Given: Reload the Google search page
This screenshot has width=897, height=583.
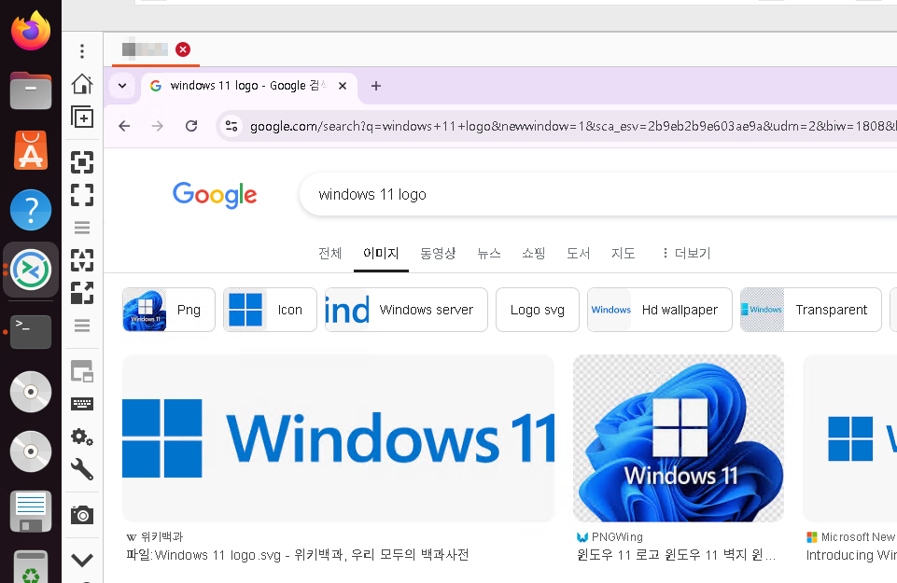Looking at the screenshot, I should 191,126.
